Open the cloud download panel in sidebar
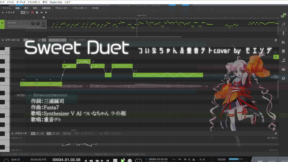Image resolution: width=288 pixels, height=162 pixels. pos(283,69)
